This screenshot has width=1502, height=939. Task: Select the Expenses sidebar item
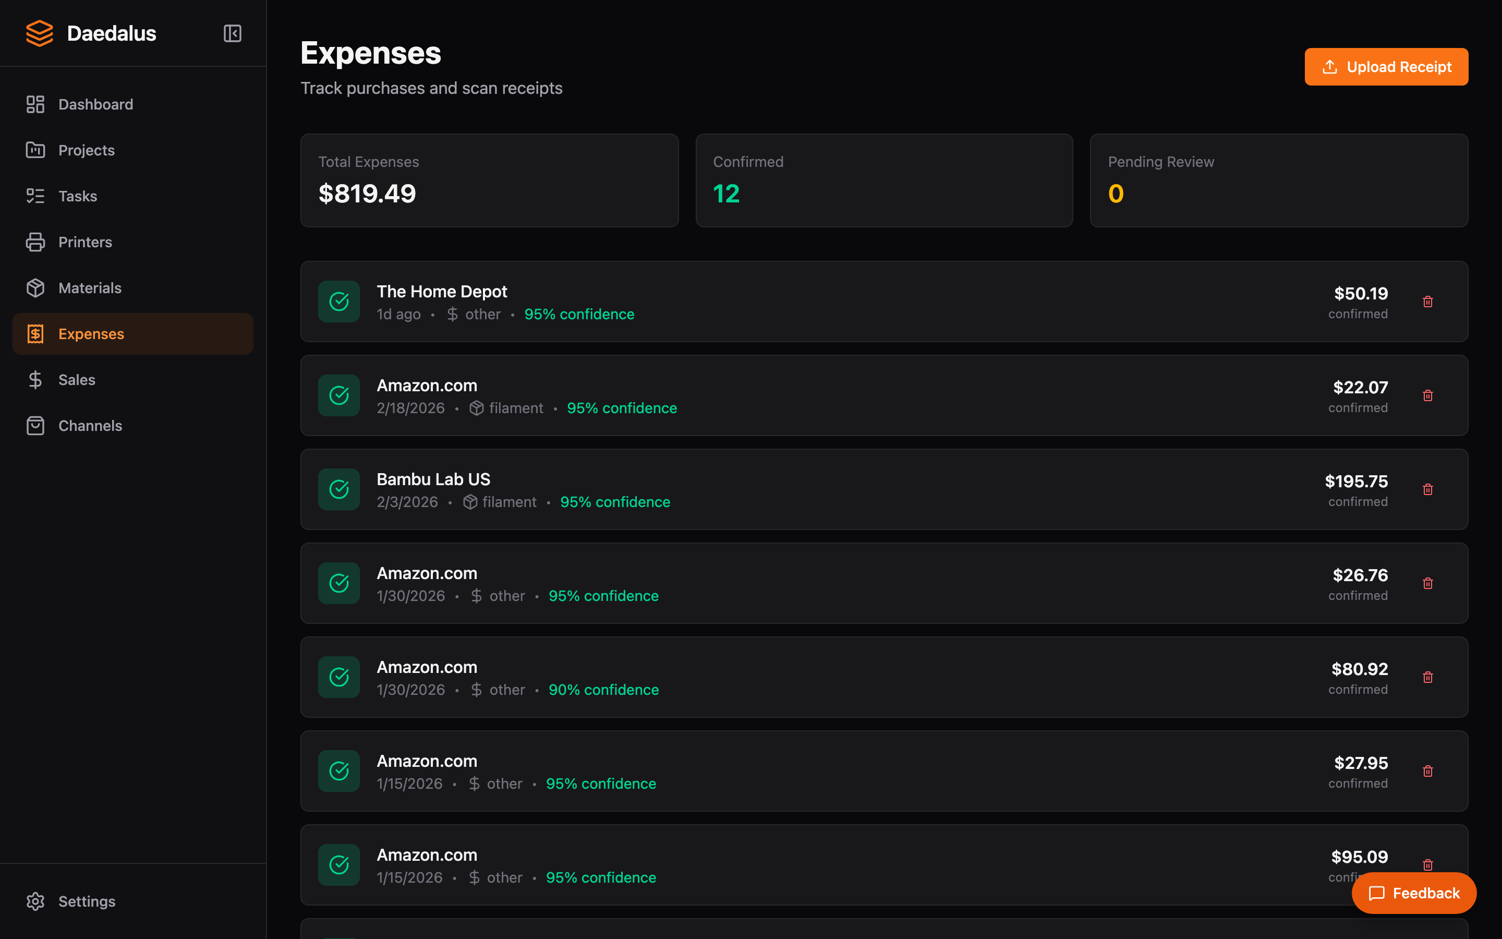[x=91, y=333]
